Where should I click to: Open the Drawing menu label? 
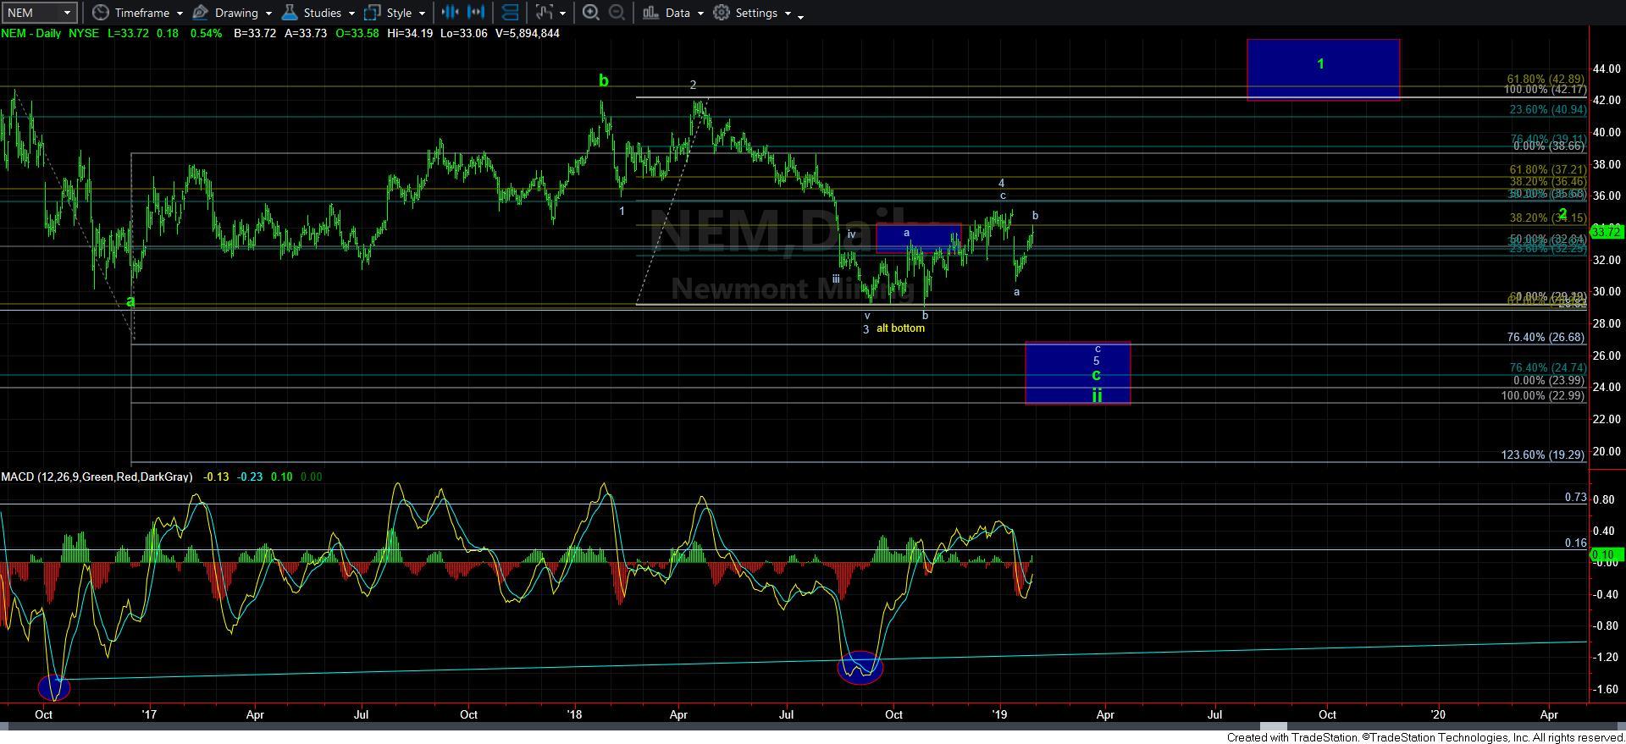(x=236, y=13)
